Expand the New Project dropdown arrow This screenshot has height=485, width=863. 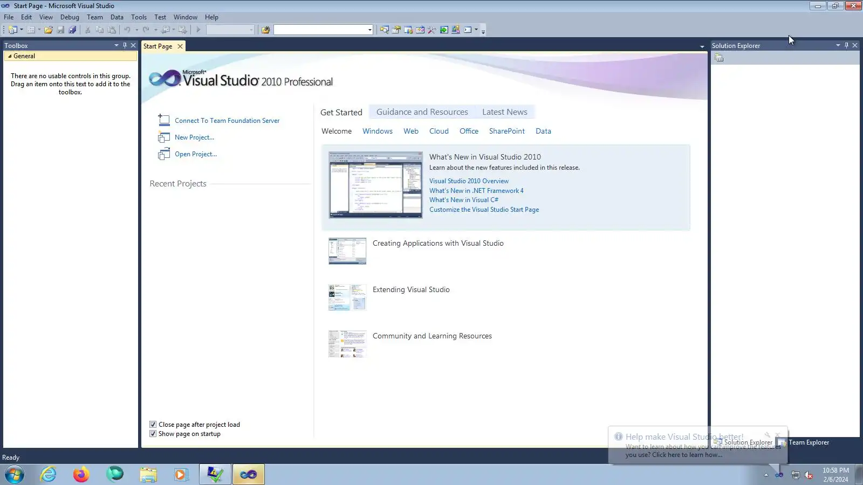22,30
